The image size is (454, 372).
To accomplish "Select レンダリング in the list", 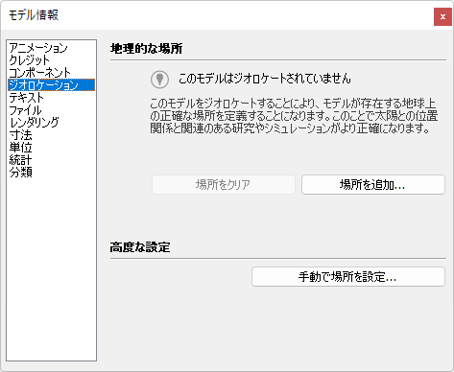I will (51, 123).
